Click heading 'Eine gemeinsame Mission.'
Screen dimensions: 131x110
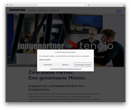tap(57, 78)
